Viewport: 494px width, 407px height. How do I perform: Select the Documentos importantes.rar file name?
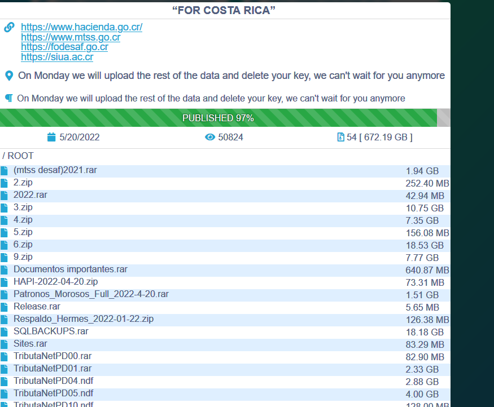[x=71, y=269]
